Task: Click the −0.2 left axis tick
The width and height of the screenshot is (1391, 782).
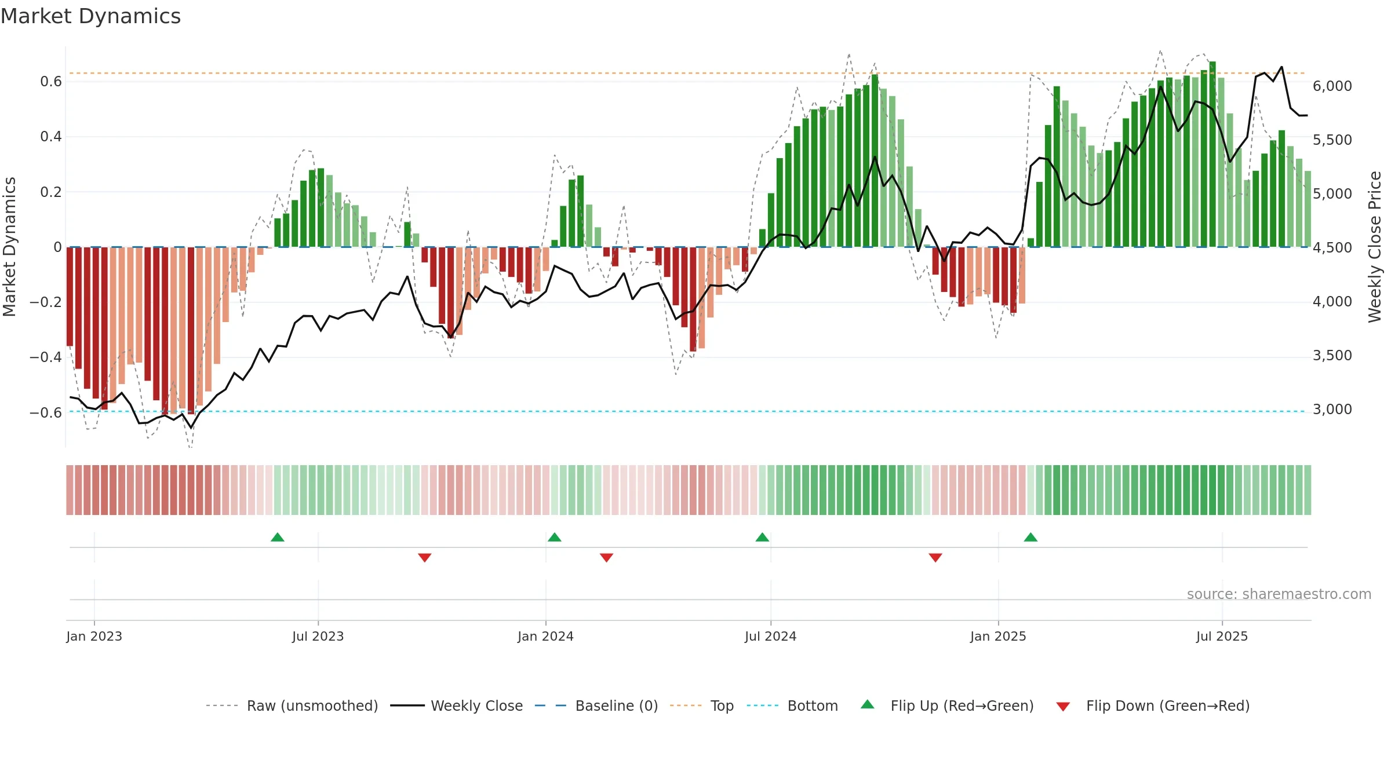Action: (x=46, y=302)
